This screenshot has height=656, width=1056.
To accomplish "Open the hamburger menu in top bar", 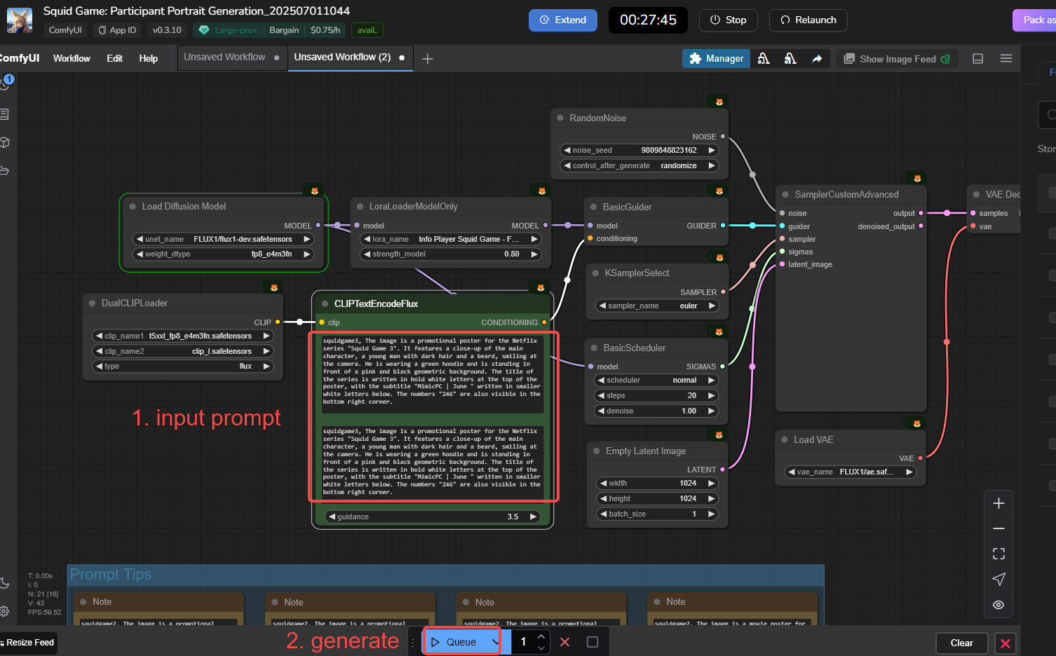I will (1006, 59).
